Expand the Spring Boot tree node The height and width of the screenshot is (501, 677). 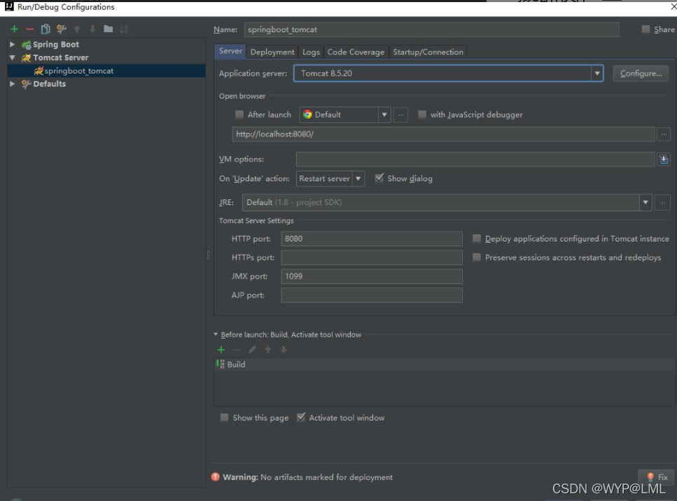click(13, 45)
